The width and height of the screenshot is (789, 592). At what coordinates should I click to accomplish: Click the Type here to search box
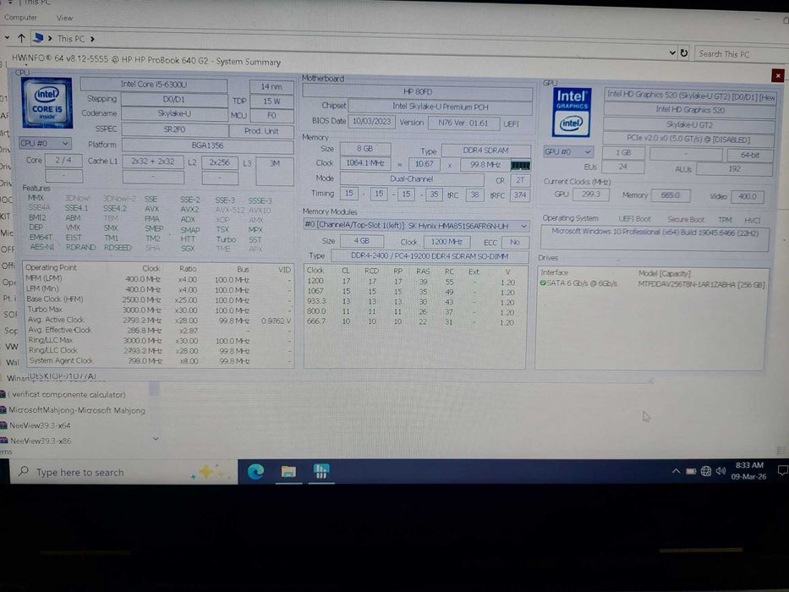point(123,472)
